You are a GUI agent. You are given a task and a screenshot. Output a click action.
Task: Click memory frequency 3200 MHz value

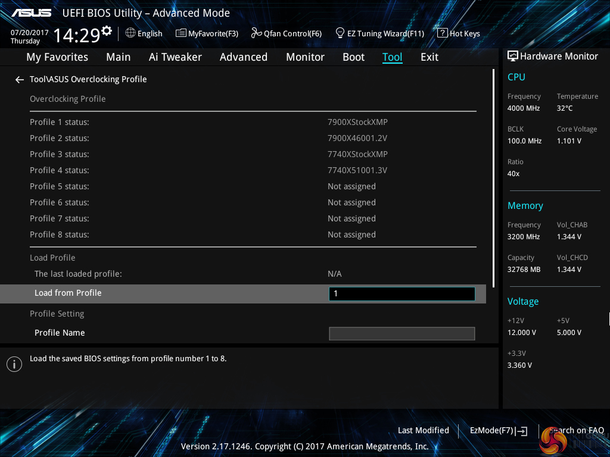[524, 237]
